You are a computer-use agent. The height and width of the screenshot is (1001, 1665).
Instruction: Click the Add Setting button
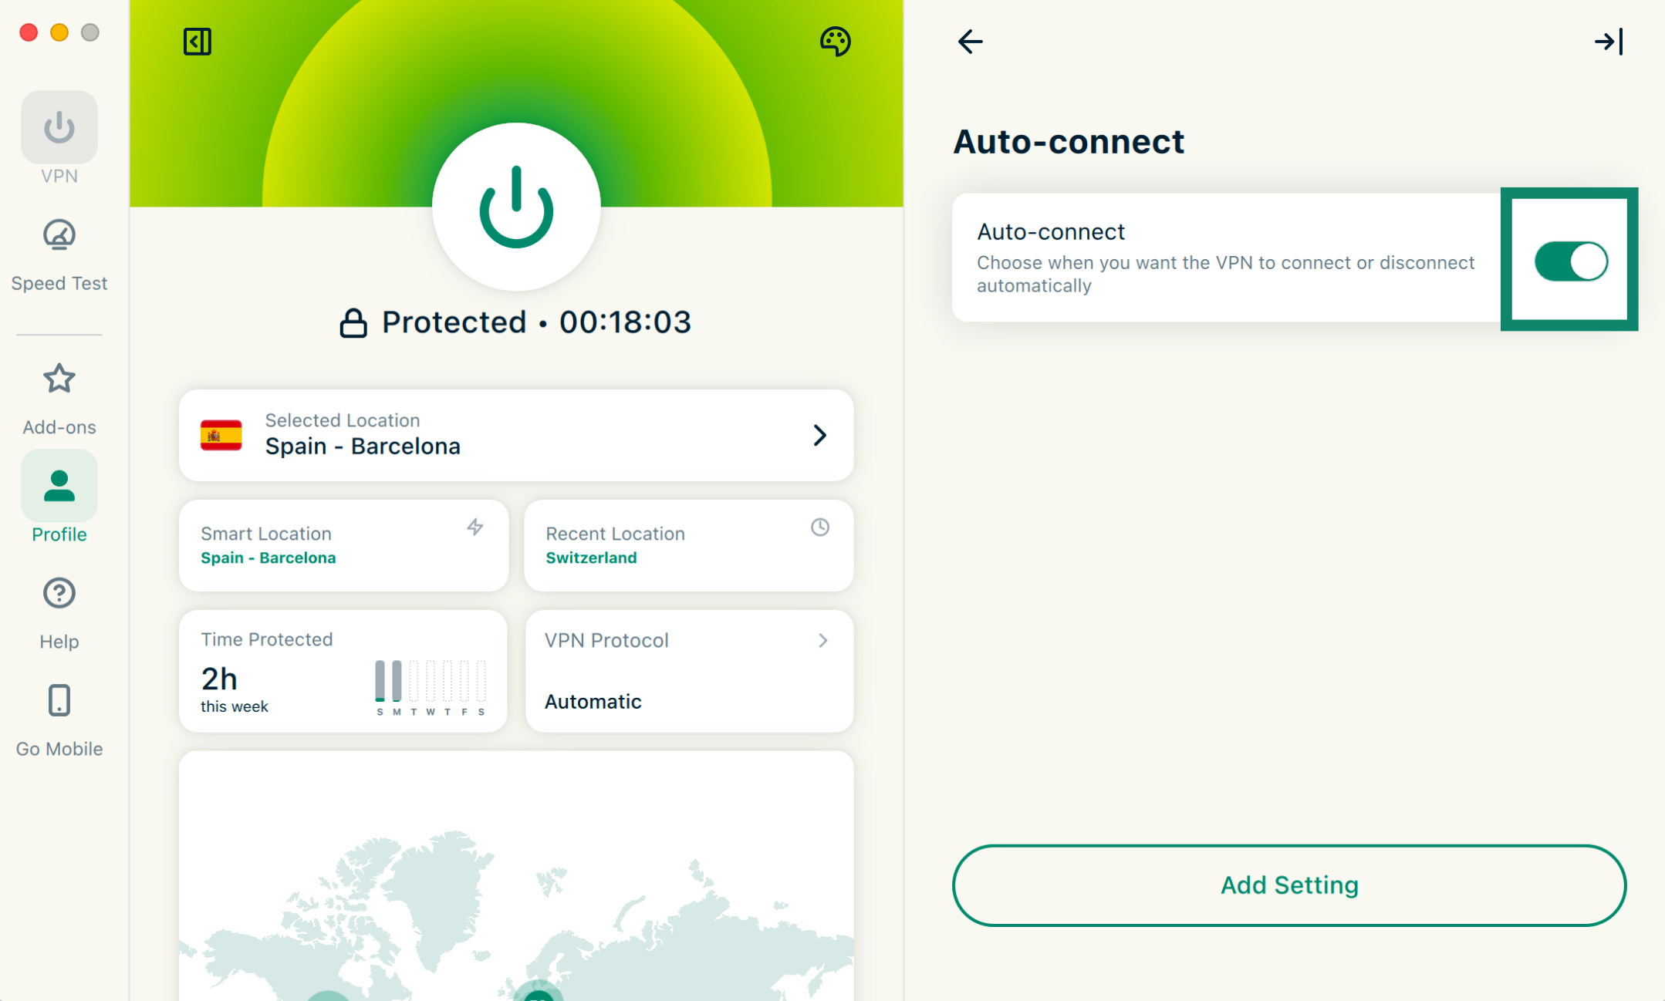(1288, 885)
